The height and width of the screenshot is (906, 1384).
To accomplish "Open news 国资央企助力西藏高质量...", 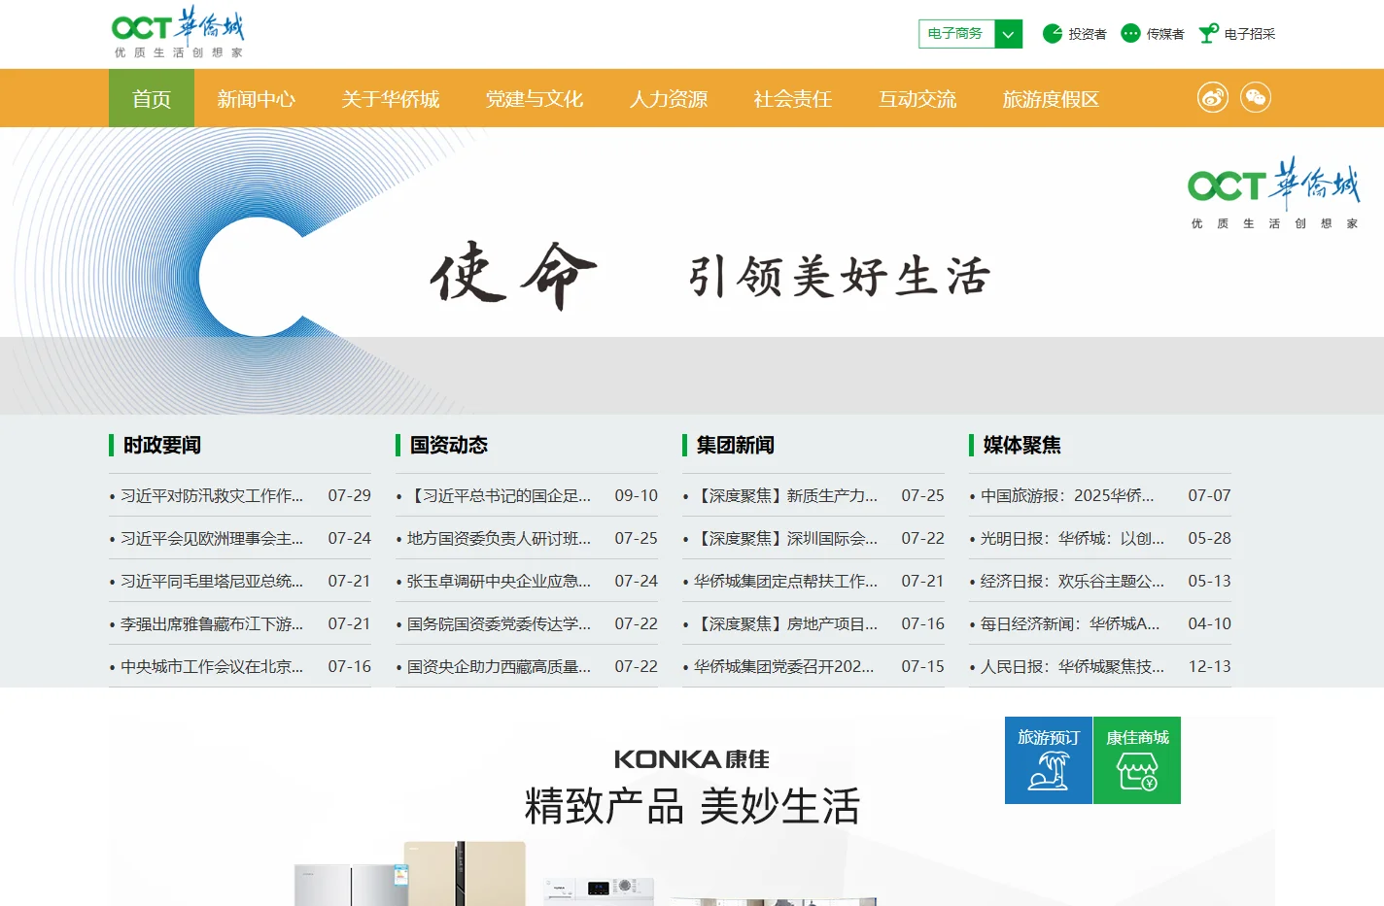I will point(499,666).
